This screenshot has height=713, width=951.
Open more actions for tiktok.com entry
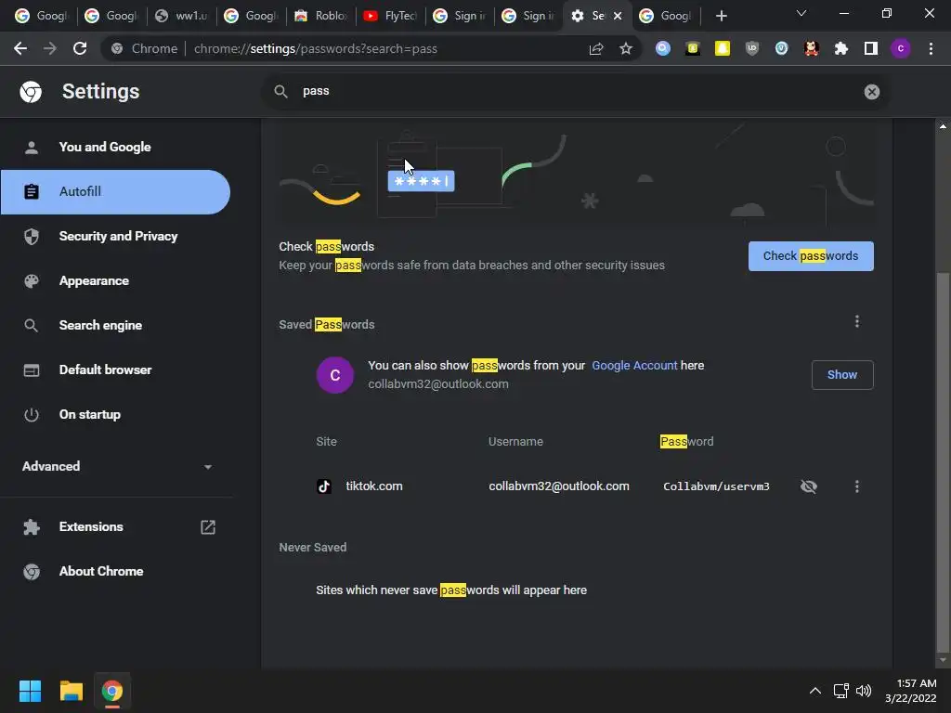856,486
